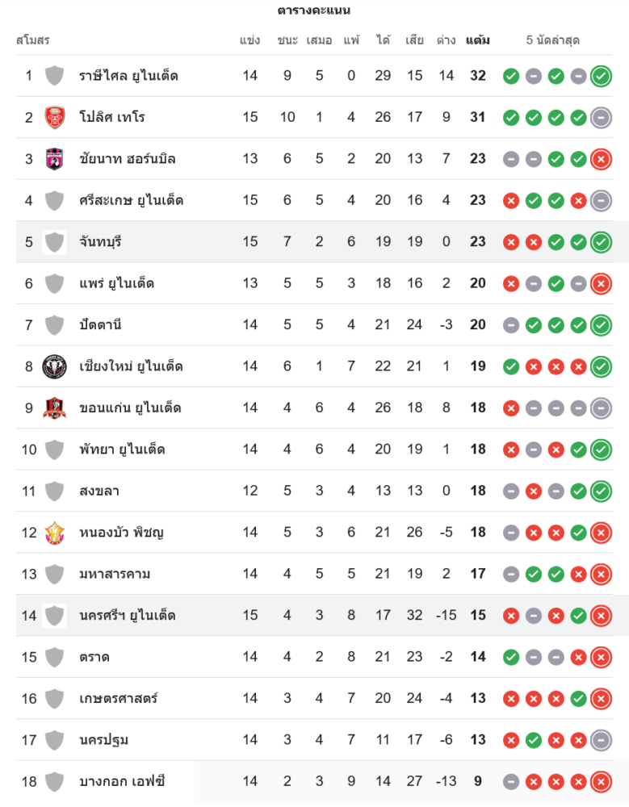Click ราชีไศล ยูไนเต็ด latest match win icon
The width and height of the screenshot is (629, 807).
click(x=601, y=76)
